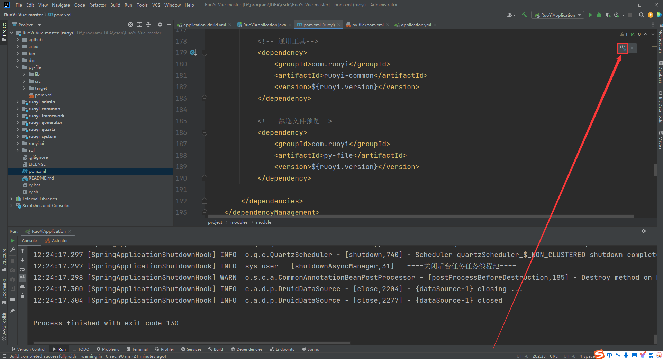Image resolution: width=663 pixels, height=359 pixels.
Task: Expand Scratches and Consoles node
Action: tap(11, 206)
